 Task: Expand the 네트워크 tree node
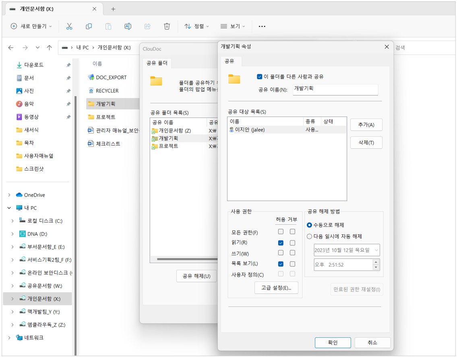point(9,338)
